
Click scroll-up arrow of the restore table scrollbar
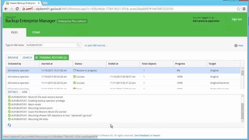242,69
